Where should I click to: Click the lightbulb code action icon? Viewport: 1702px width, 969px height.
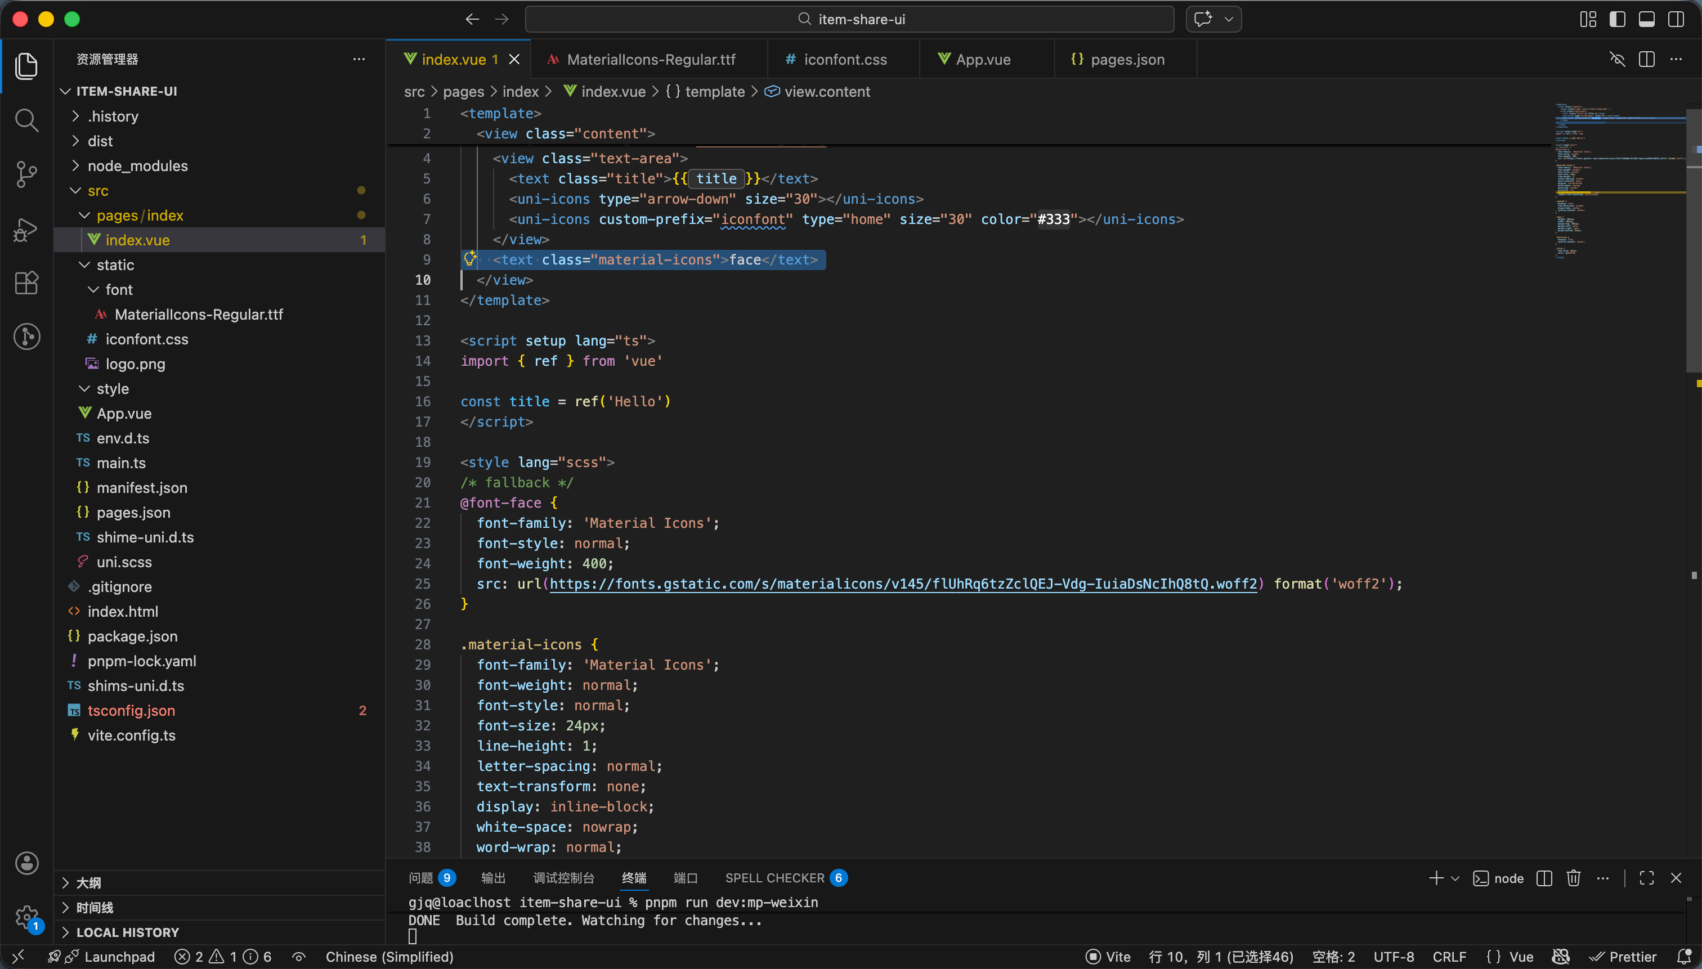[470, 258]
